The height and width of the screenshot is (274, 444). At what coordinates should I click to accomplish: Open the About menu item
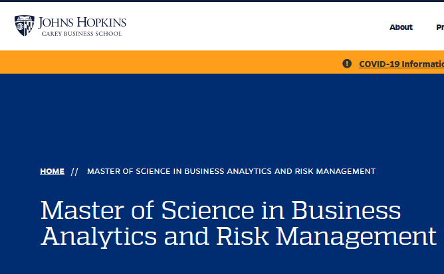click(401, 27)
